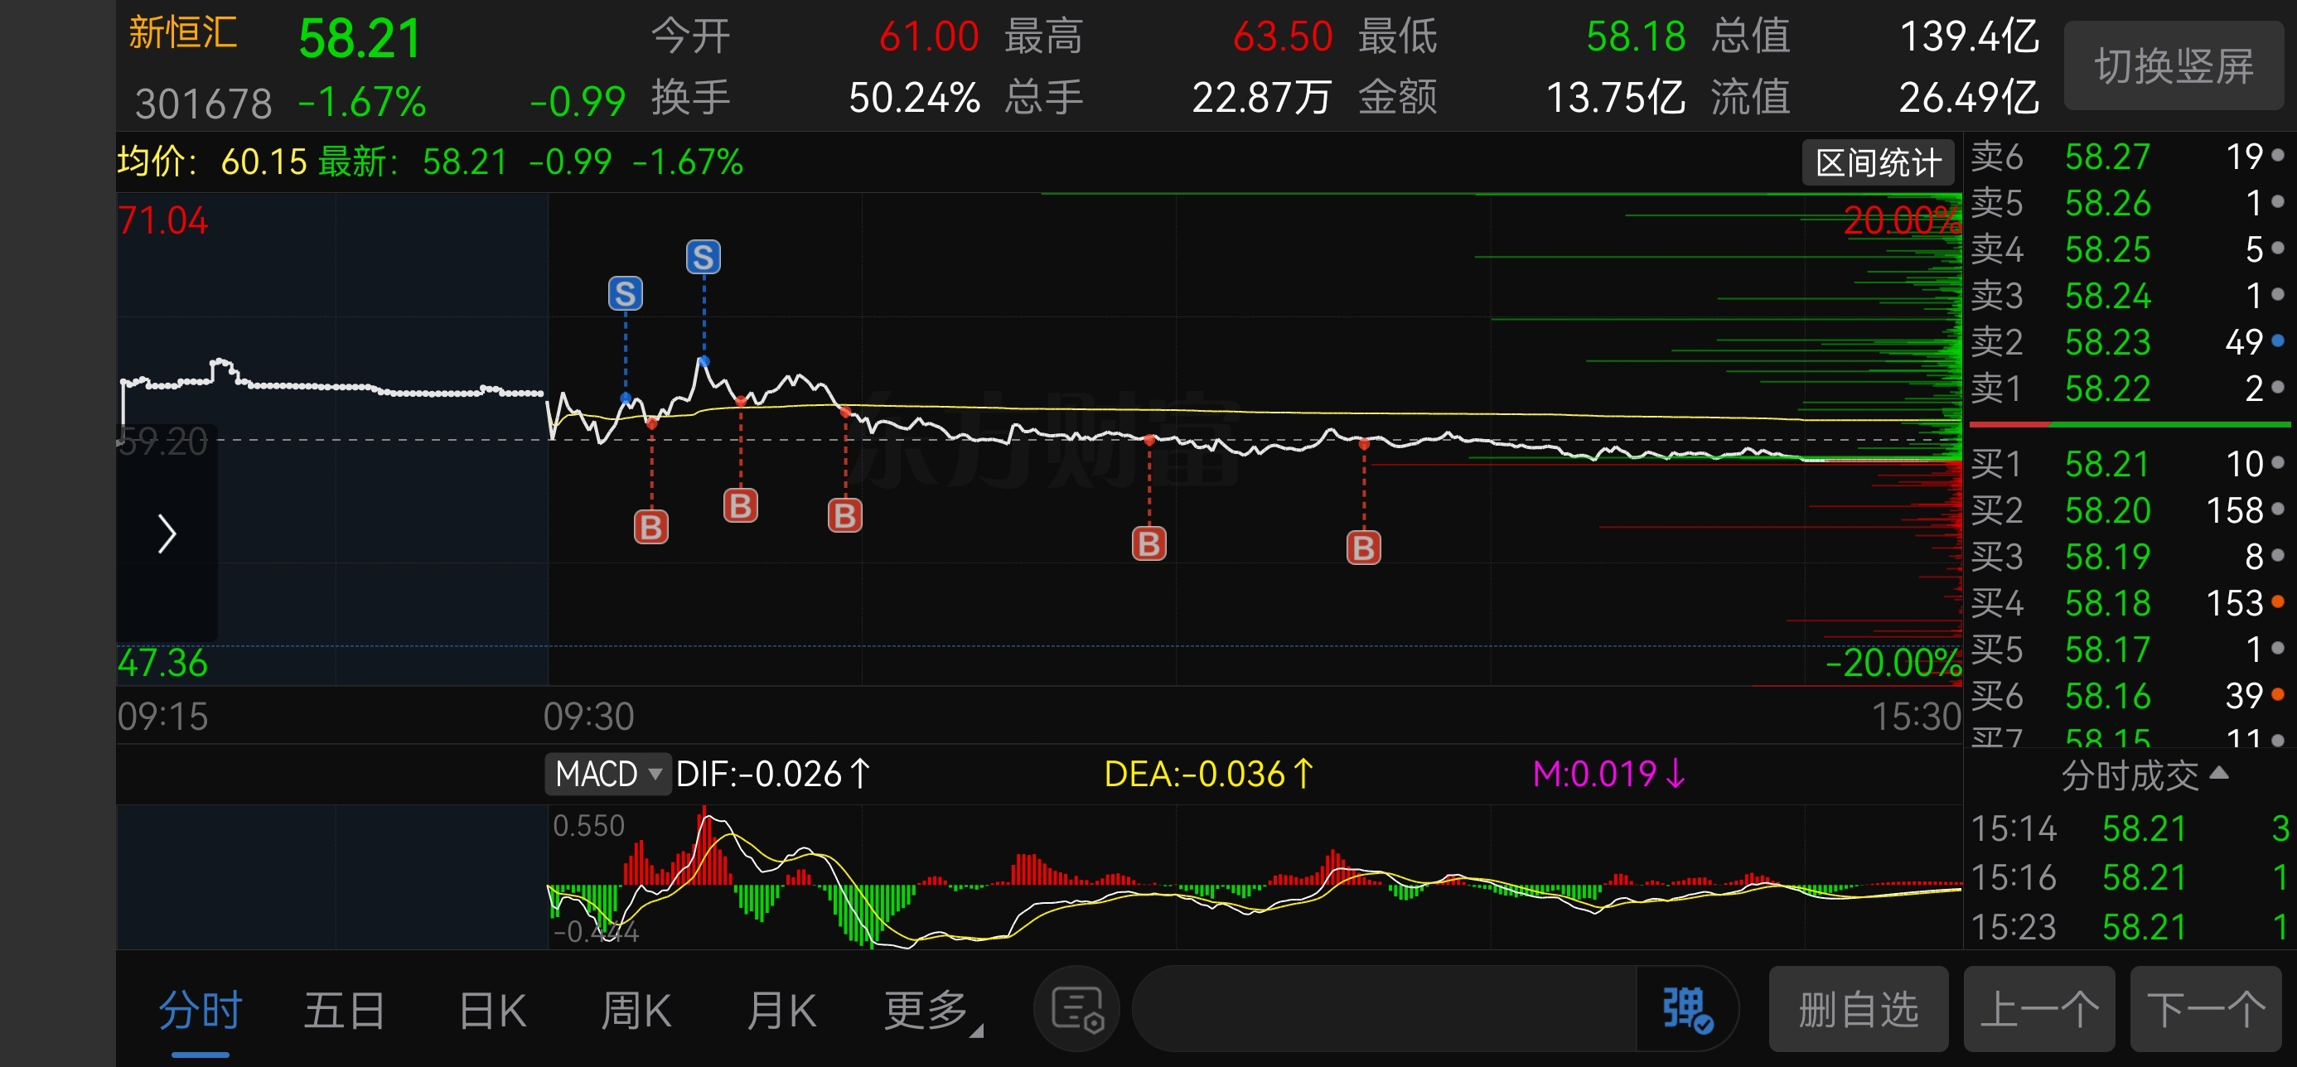This screenshot has height=1067, width=2297.
Task: Tap the third red B buy marker
Action: click(844, 514)
